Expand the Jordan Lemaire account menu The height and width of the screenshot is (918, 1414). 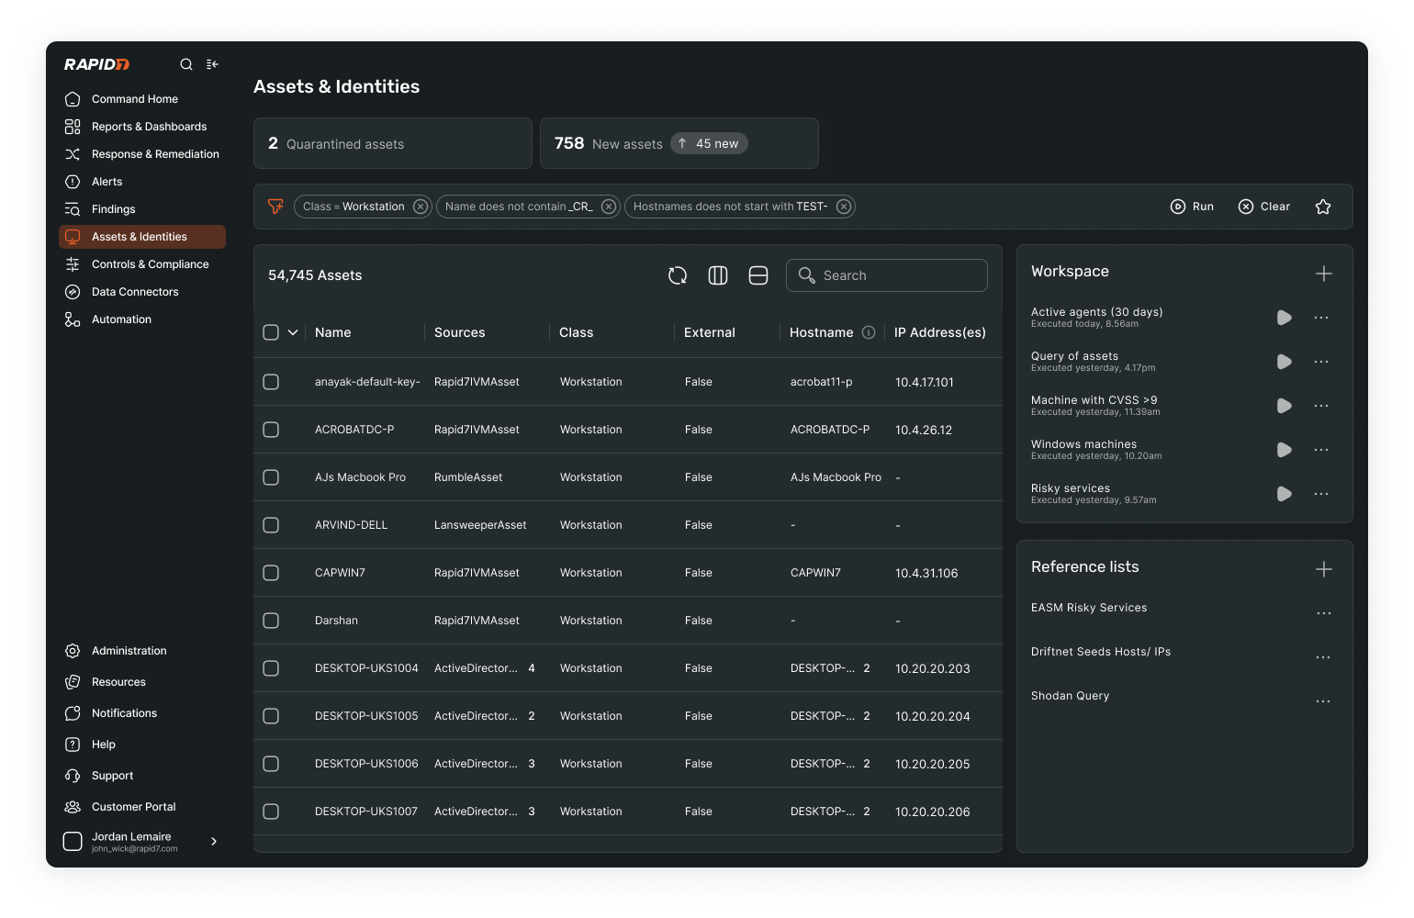(x=214, y=841)
